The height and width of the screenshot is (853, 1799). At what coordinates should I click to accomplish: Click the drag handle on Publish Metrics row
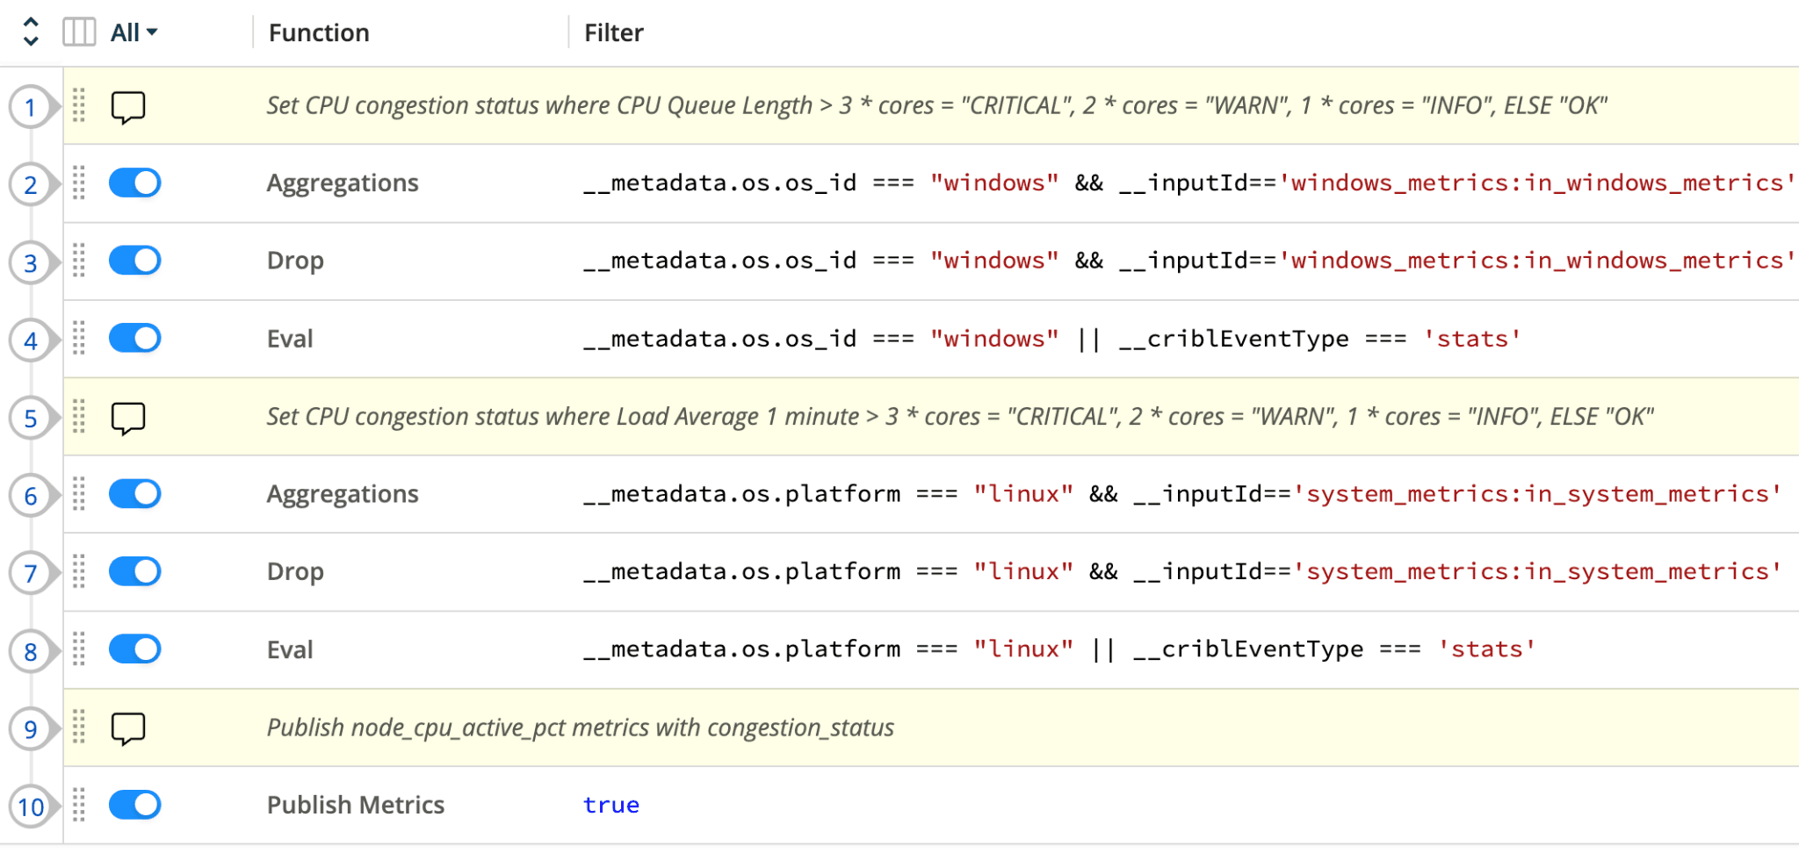[79, 805]
